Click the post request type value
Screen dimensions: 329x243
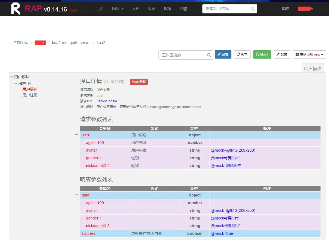[100, 96]
